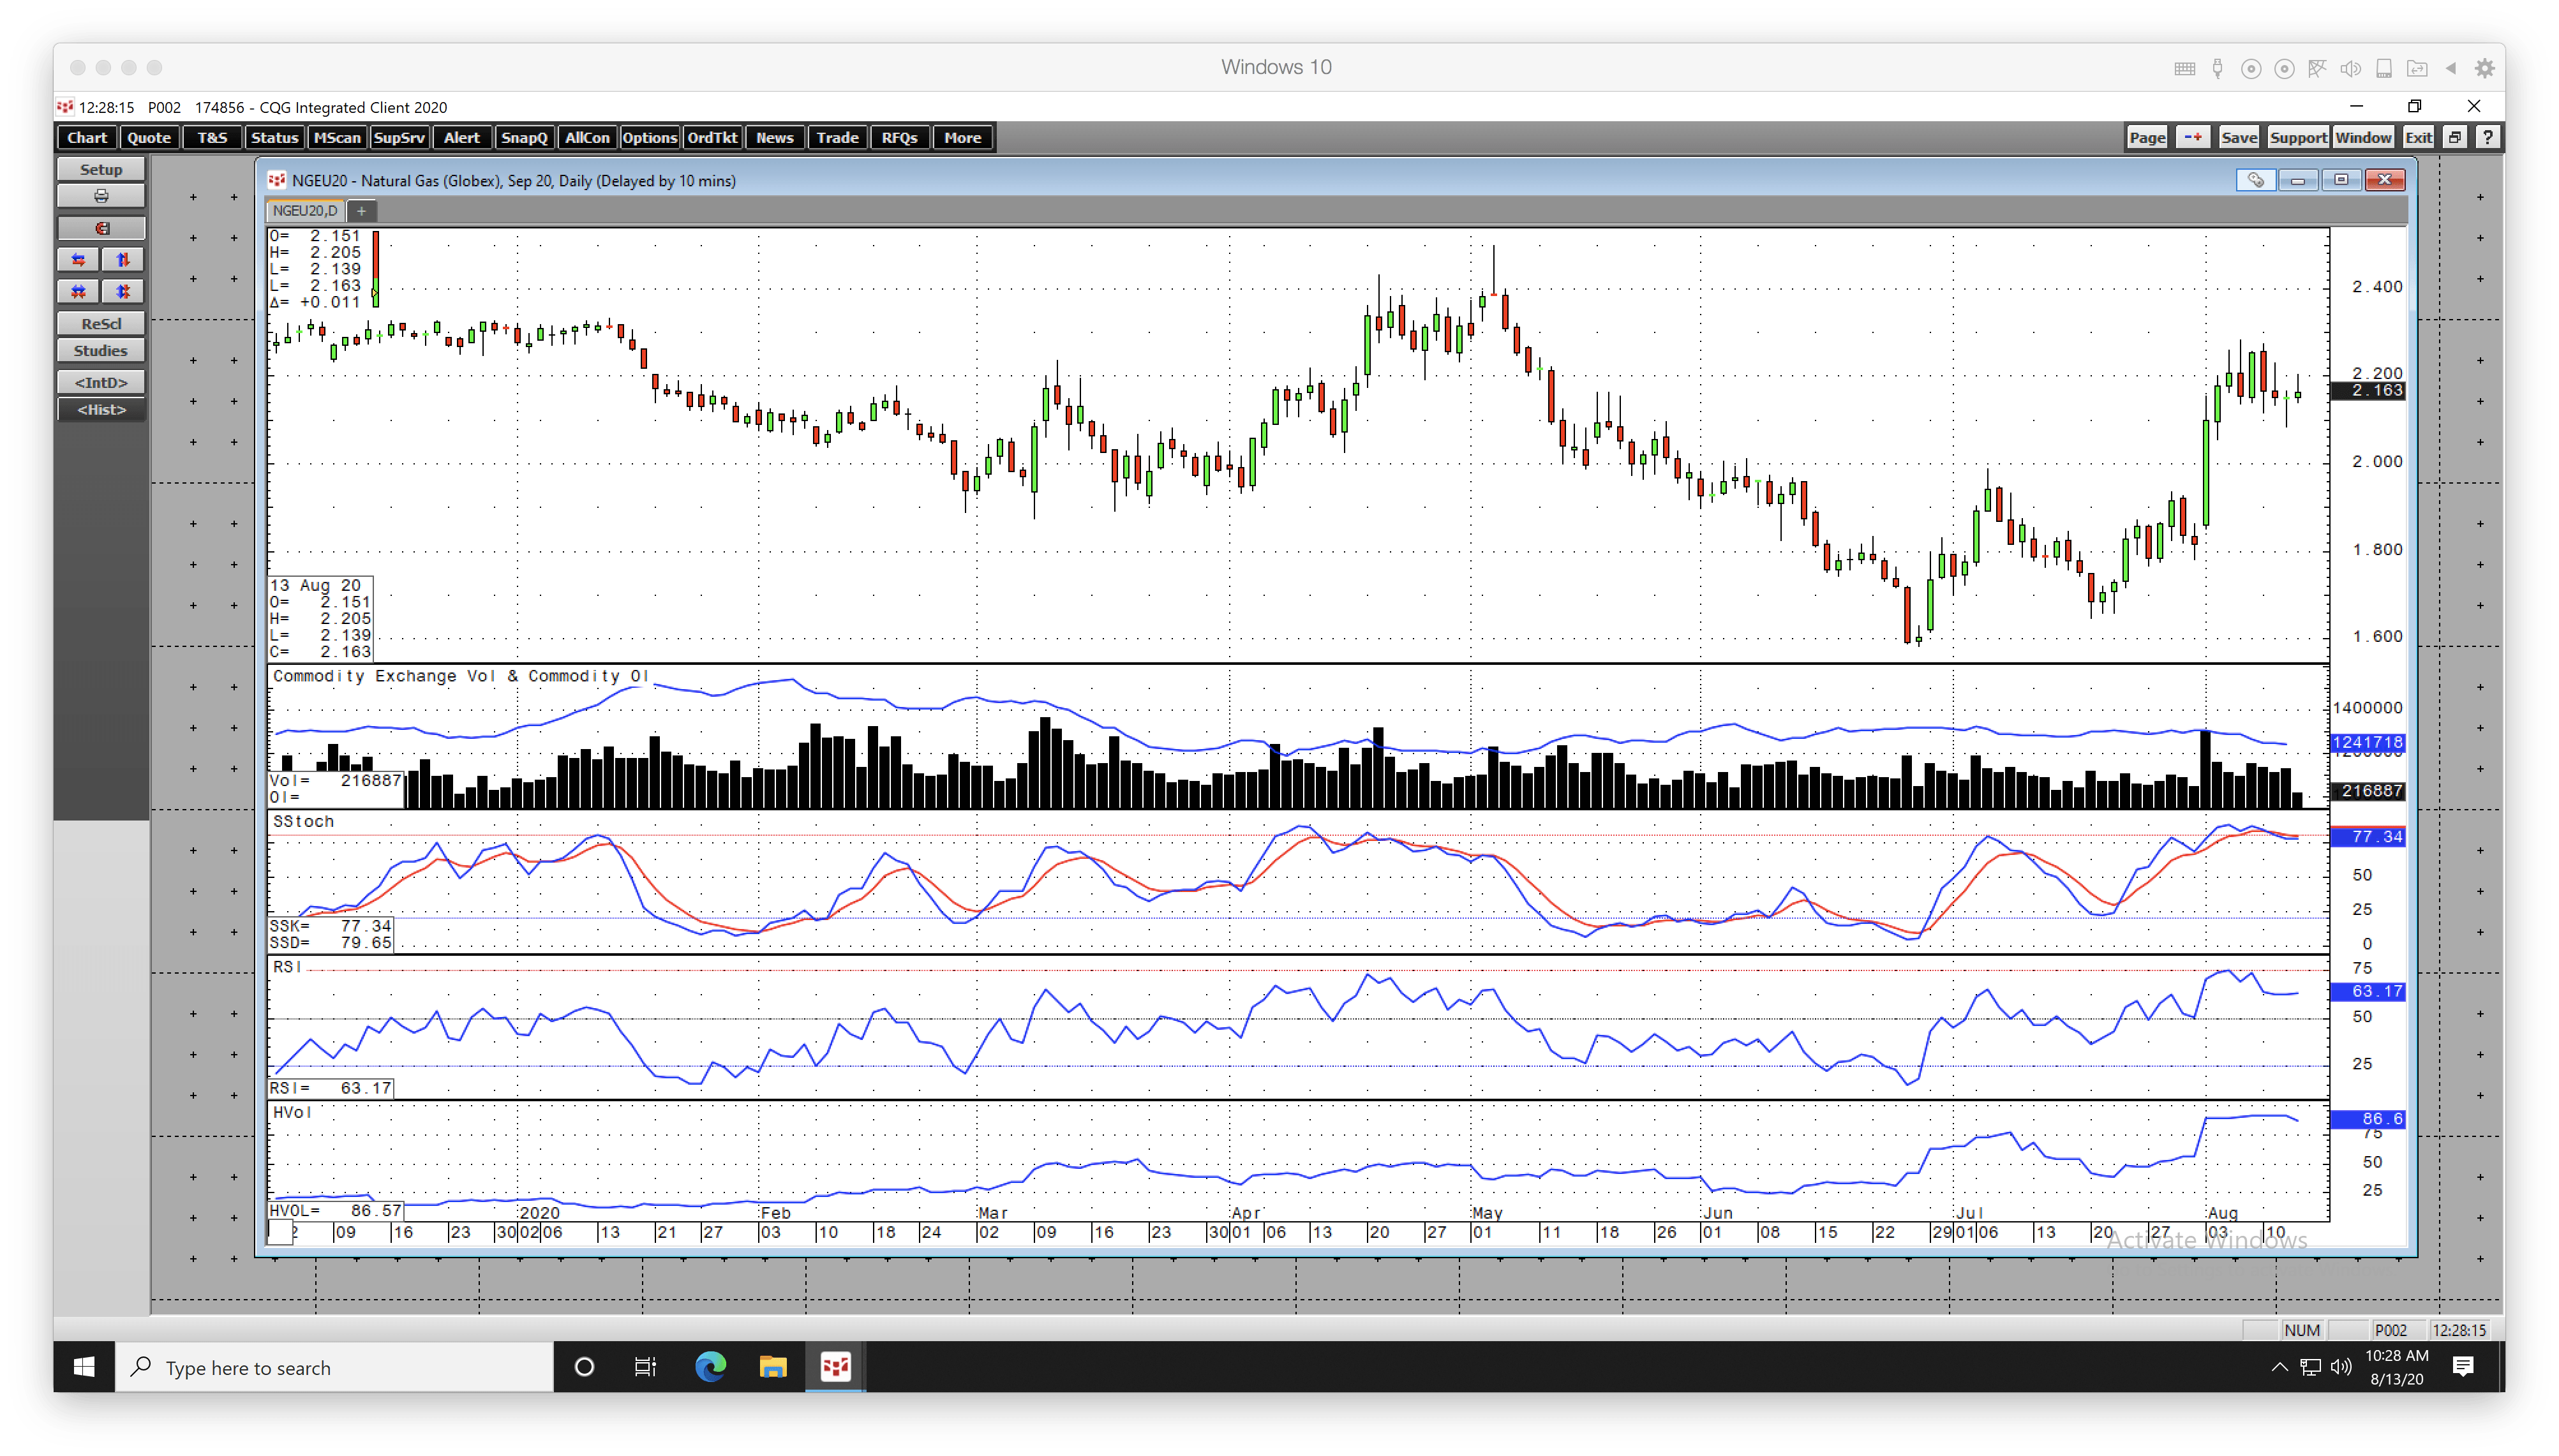Toggle the IntD intraday button
Image resolution: width=2559 pixels, height=1456 pixels.
tap(101, 382)
